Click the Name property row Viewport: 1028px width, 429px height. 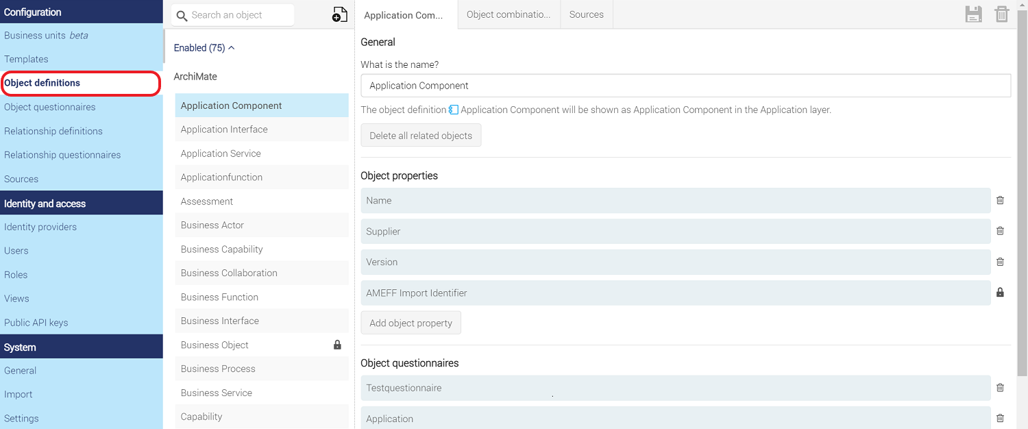point(676,200)
